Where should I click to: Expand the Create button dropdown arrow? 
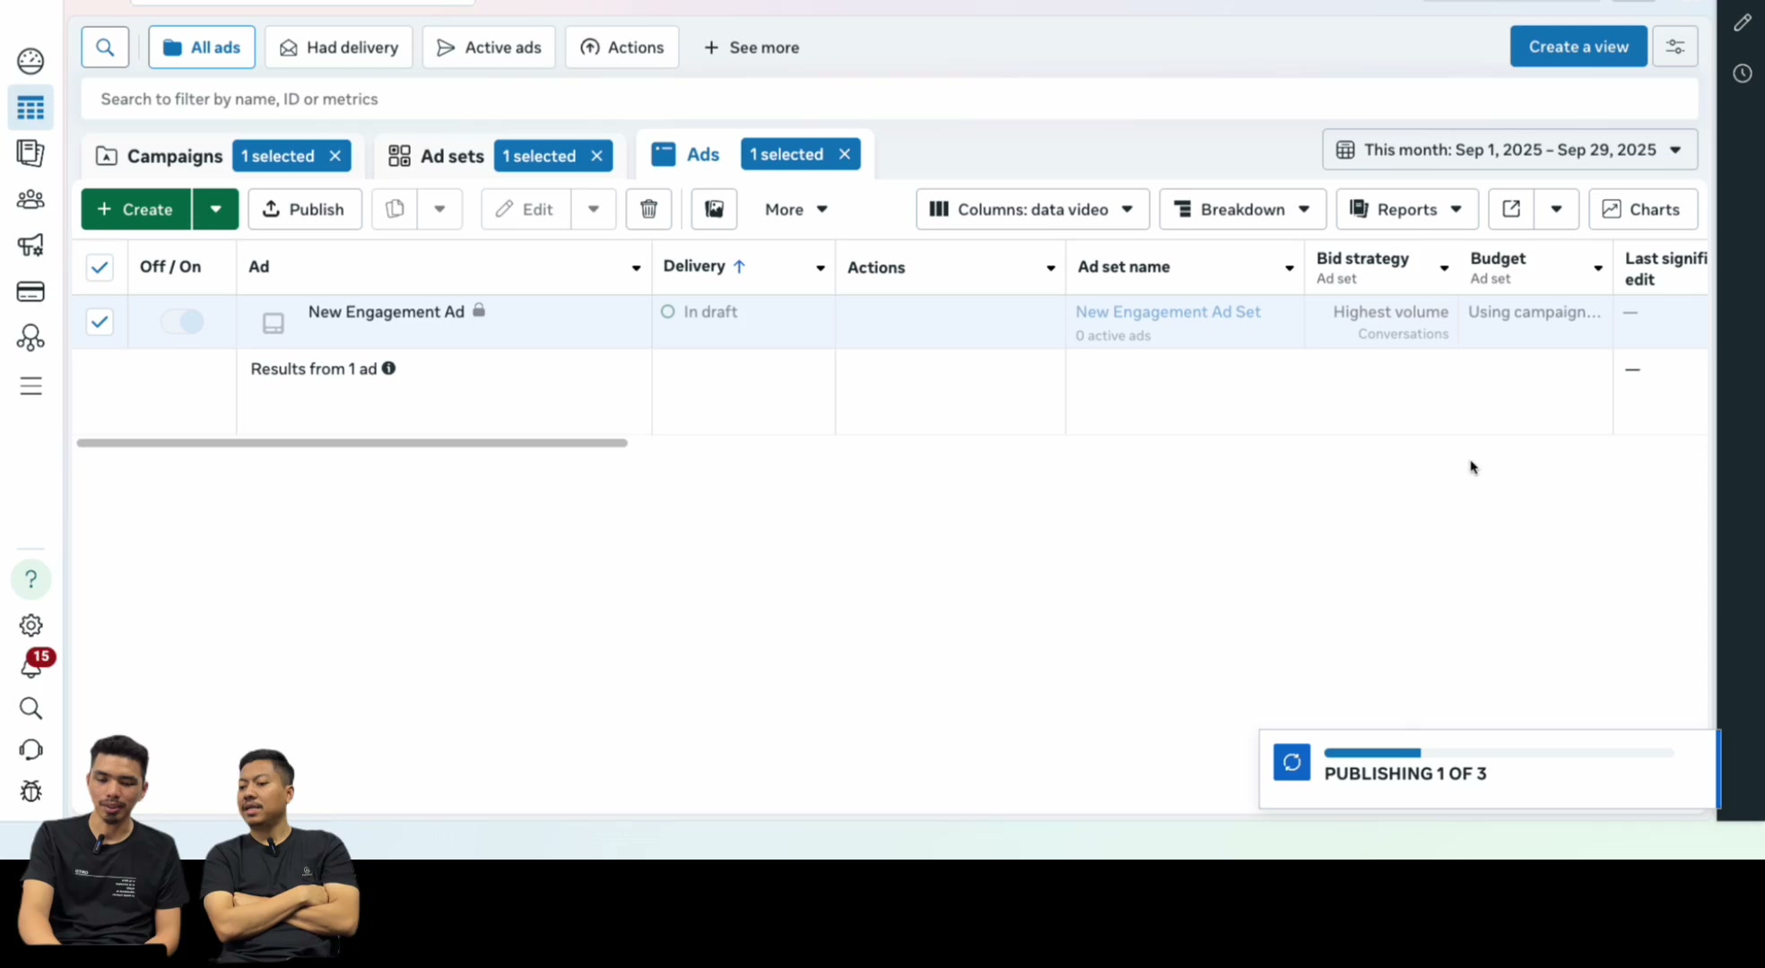pos(215,209)
